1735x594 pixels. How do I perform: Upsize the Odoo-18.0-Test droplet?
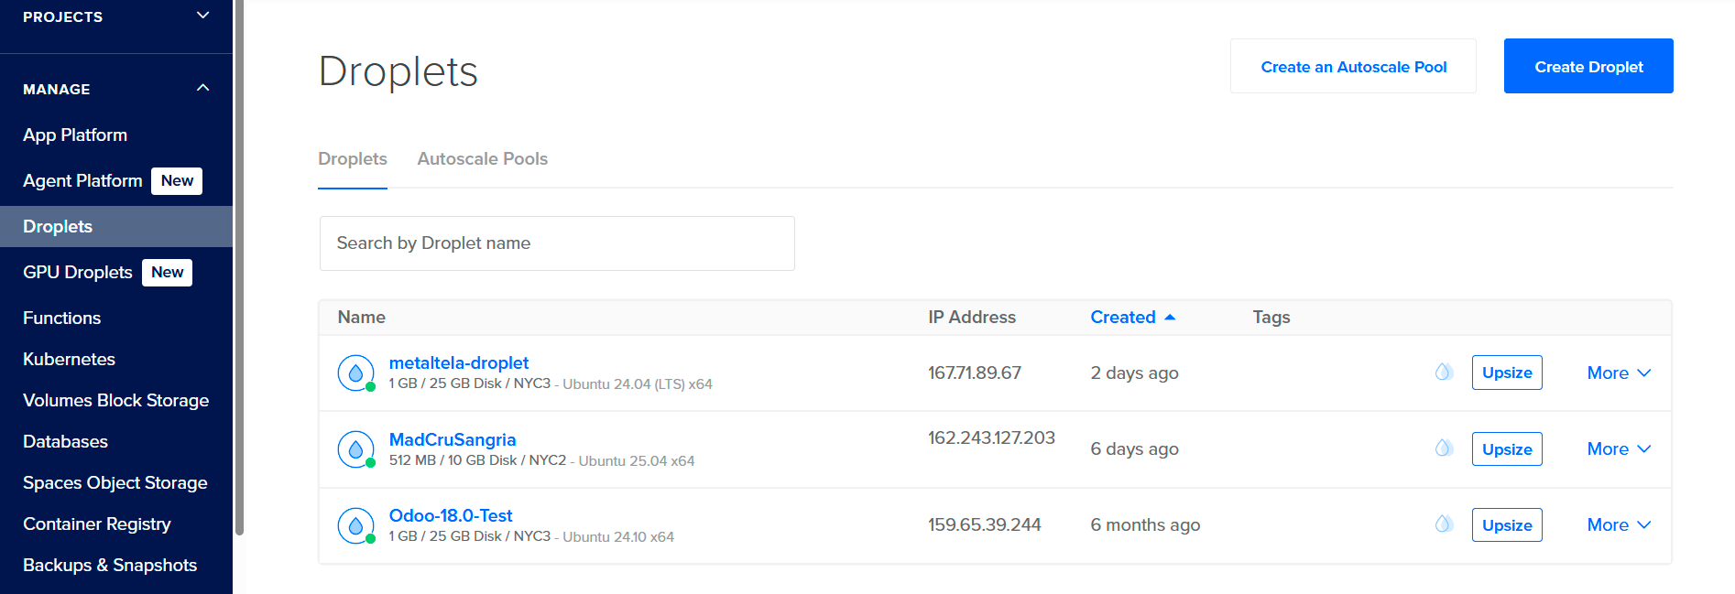coord(1507,525)
